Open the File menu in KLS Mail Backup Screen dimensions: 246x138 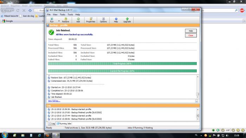tap(49, 14)
